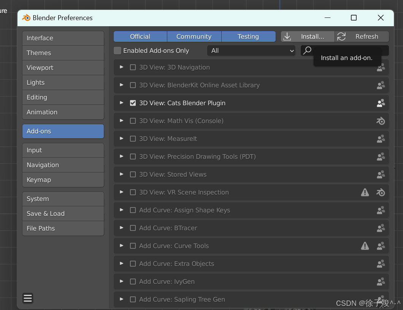The width and height of the screenshot is (403, 310).
Task: Click the community icon on Curve Tools row
Action: coord(381,246)
